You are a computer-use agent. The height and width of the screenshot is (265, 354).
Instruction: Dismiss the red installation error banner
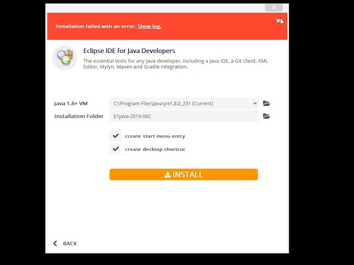(x=278, y=21)
